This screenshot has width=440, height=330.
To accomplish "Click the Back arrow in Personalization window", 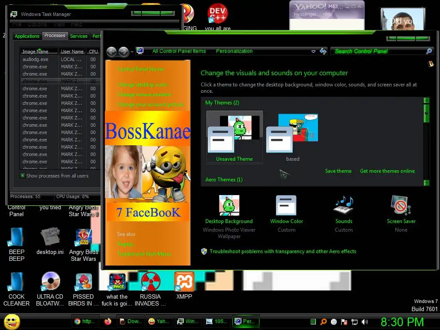I will [111, 52].
